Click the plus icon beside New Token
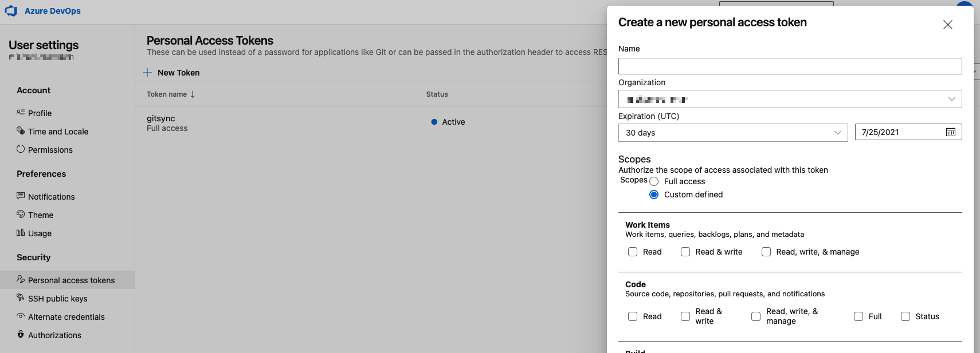The image size is (980, 353). [x=147, y=73]
